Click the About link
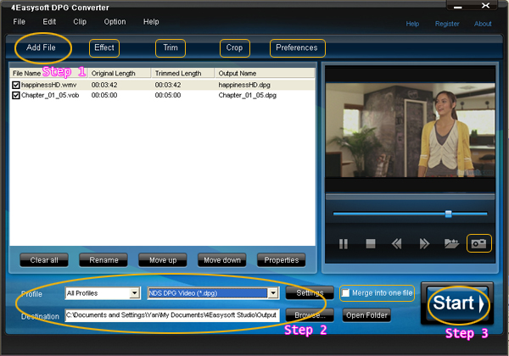This screenshot has height=356, width=509. coord(483,24)
